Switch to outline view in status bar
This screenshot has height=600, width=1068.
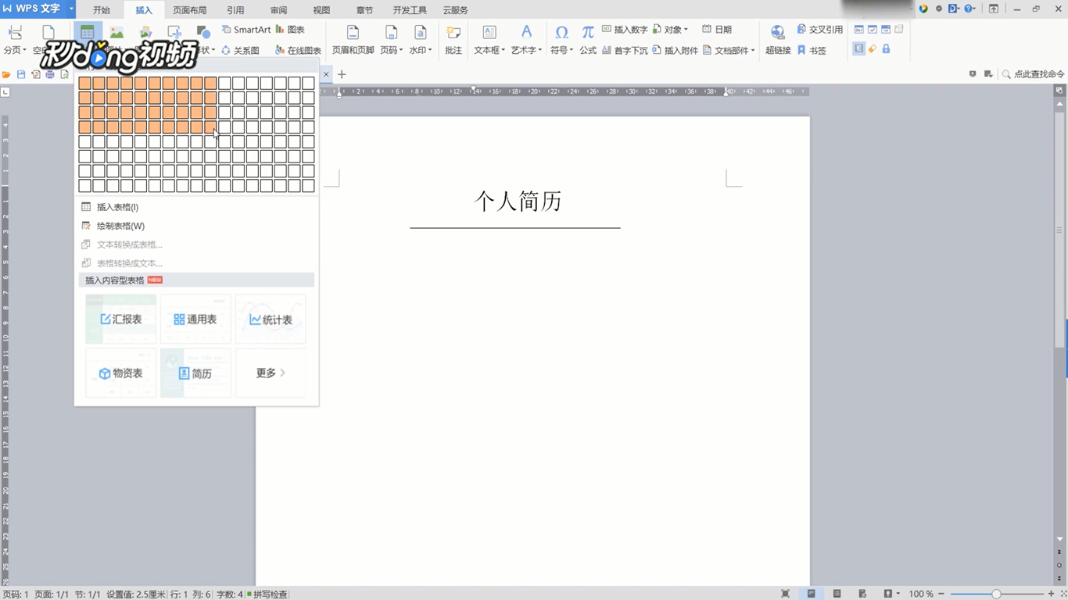[837, 594]
